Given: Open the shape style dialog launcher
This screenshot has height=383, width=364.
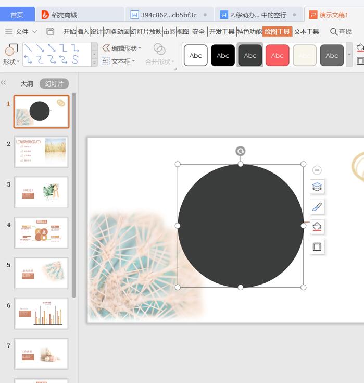Looking at the screenshot, I should (x=175, y=69).
